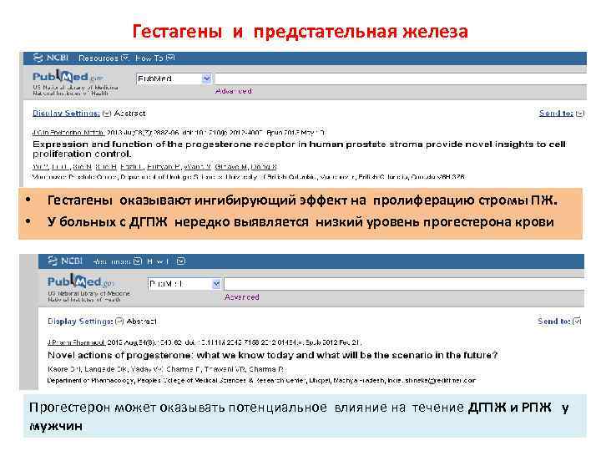
Task: Click the progesterone receptor article title
Action: point(299,149)
